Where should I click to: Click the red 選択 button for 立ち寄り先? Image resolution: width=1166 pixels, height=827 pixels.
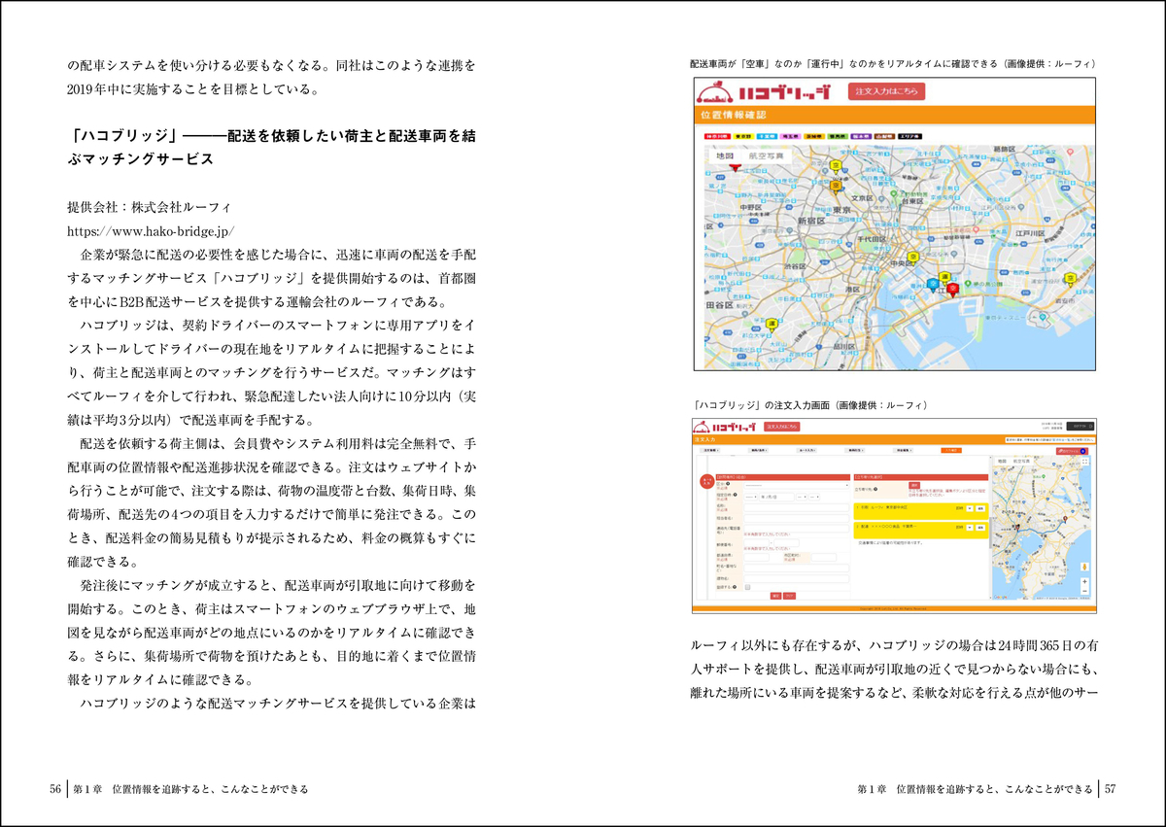[914, 485]
